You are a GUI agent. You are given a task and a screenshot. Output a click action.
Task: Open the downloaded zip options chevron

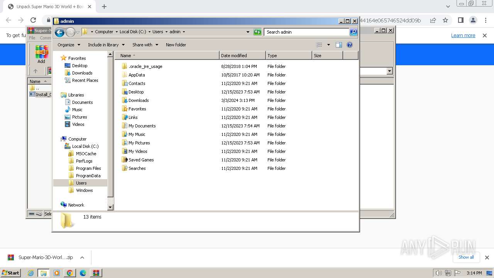click(82, 258)
